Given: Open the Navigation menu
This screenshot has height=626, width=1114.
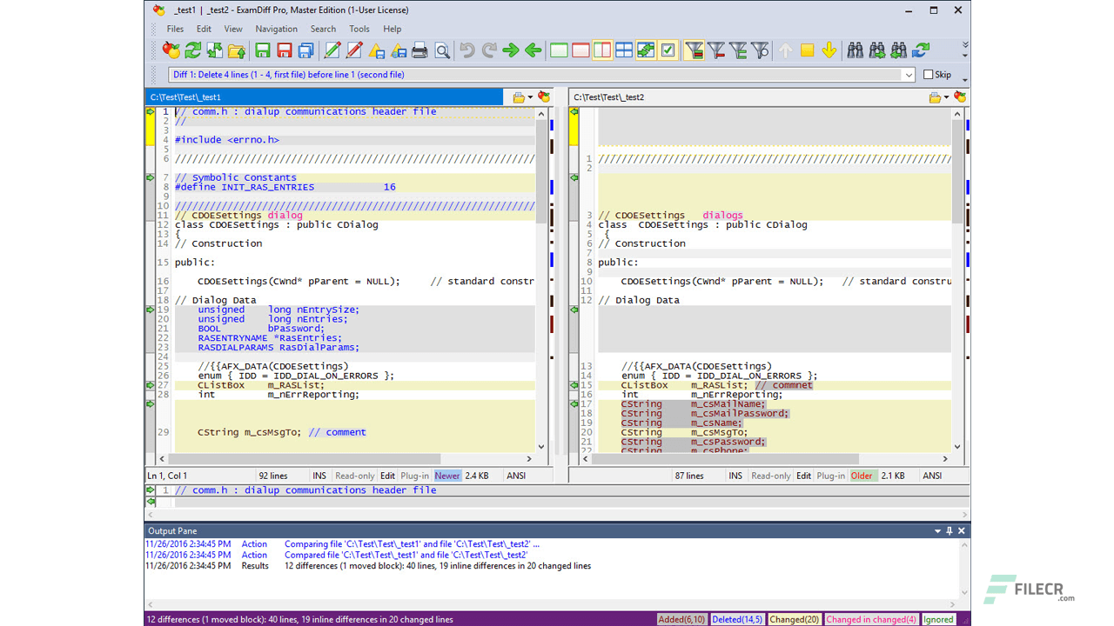Looking at the screenshot, I should (276, 29).
